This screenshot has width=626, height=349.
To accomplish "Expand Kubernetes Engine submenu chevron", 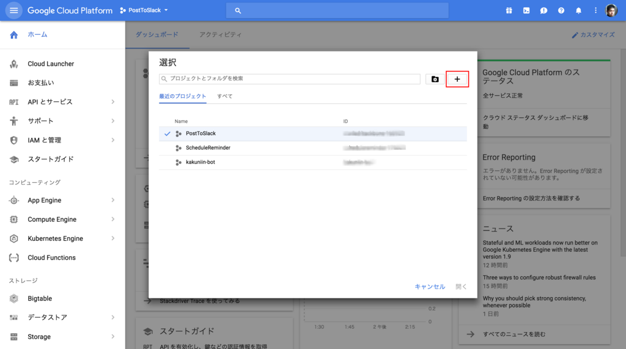I will coord(113,238).
